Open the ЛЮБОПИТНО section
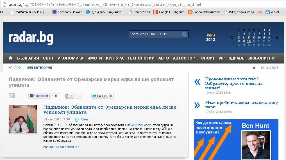Image resolution: width=286 pixels, height=160 pixels. pos(261,58)
